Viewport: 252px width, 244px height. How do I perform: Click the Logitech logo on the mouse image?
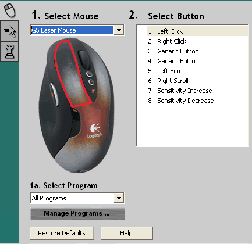click(x=95, y=131)
